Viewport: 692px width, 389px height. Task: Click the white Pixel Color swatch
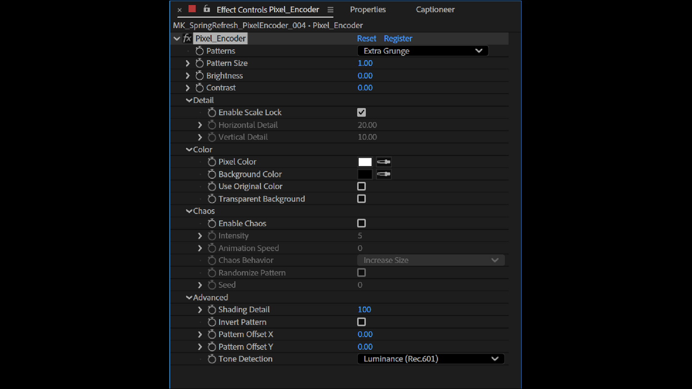click(x=364, y=162)
